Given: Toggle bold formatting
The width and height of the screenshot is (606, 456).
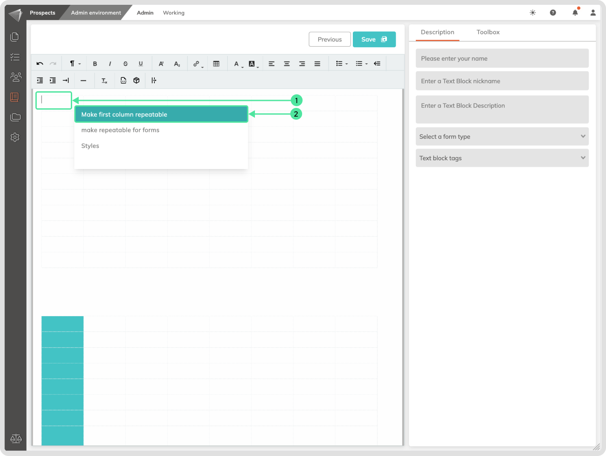Looking at the screenshot, I should 95,64.
